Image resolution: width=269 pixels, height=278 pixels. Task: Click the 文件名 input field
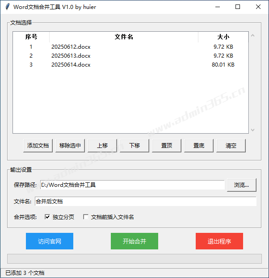[x=146, y=202]
